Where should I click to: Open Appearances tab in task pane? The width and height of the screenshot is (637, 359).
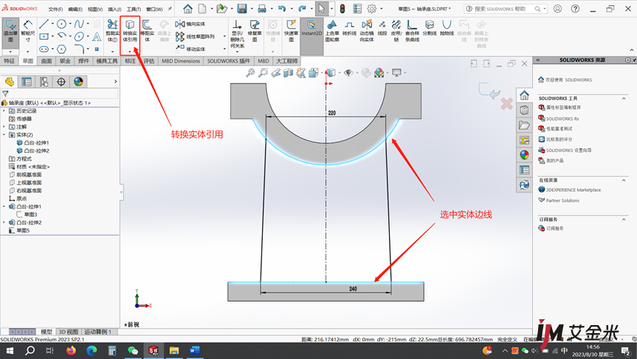524,155
